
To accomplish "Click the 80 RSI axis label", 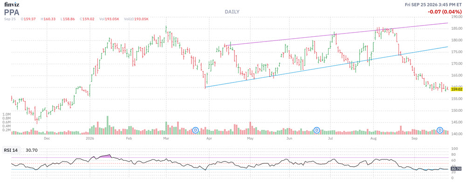I will [453, 155].
